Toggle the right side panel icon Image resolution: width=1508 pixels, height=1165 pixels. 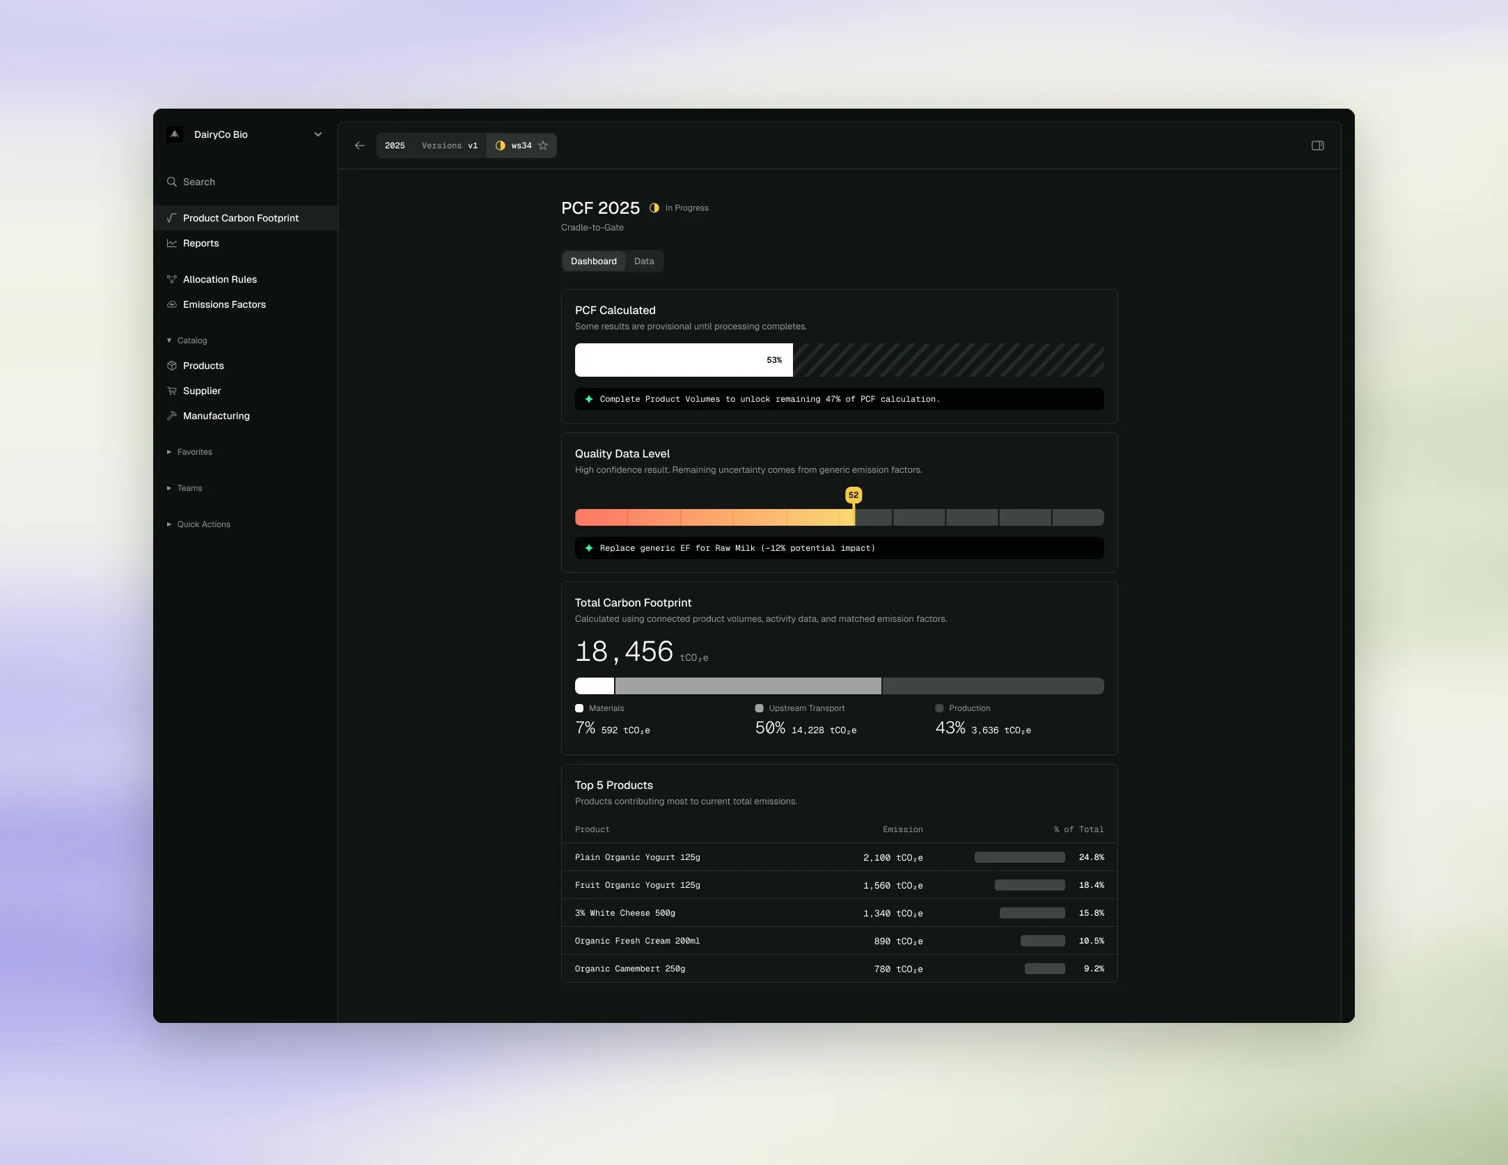[x=1318, y=146]
